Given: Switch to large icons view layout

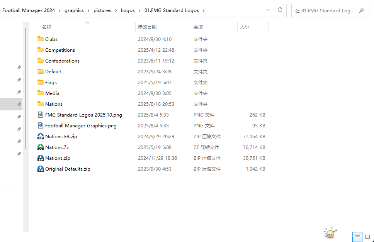Looking at the screenshot, I should click(x=367, y=237).
